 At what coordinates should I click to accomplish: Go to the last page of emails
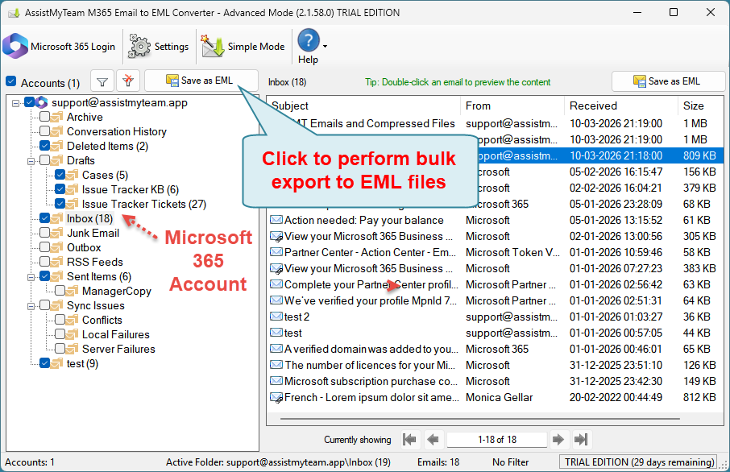[x=581, y=440]
